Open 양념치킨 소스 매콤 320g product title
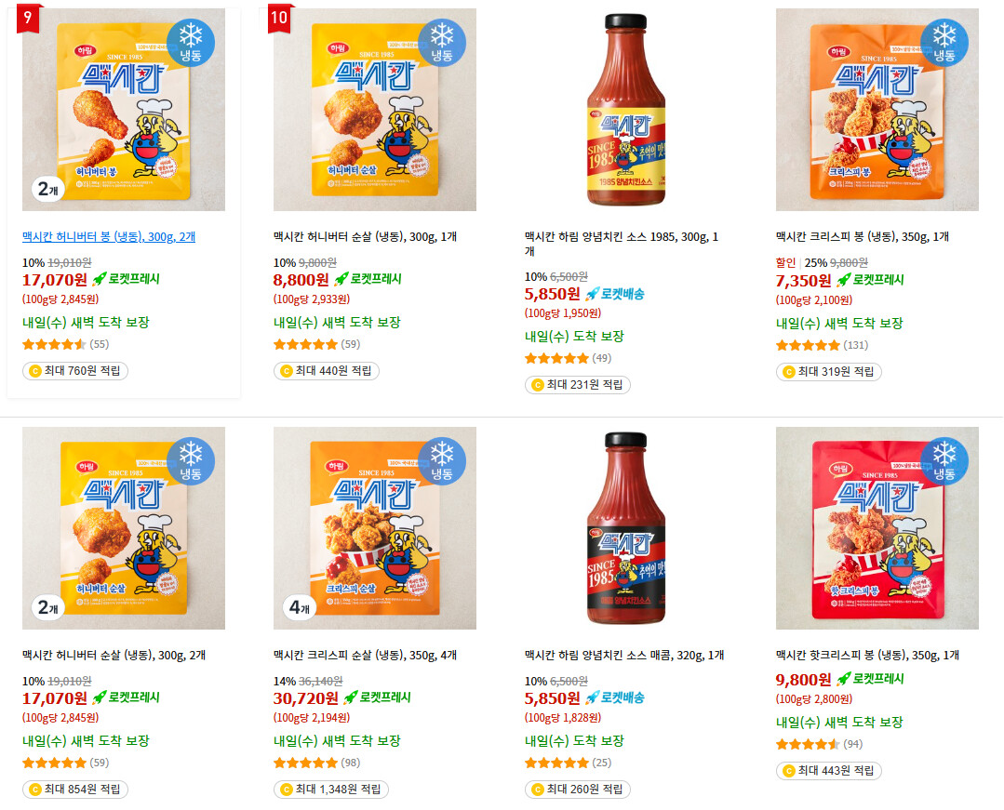The width and height of the screenshot is (1004, 810). pos(624,656)
